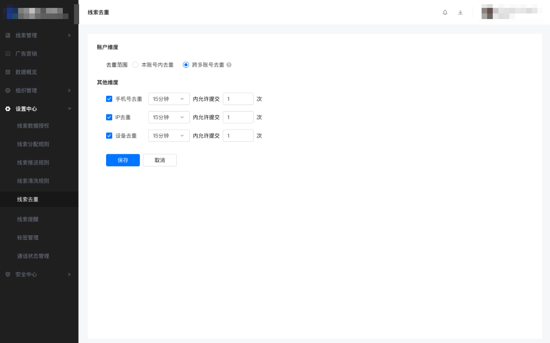The image size is (550, 343).
Task: Click the 数据概览 chart icon
Action: click(7, 72)
